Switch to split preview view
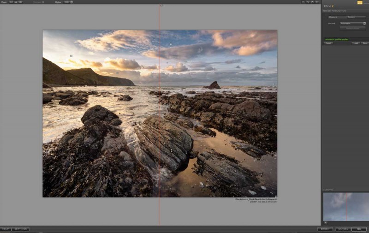 pyautogui.click(x=16, y=2)
